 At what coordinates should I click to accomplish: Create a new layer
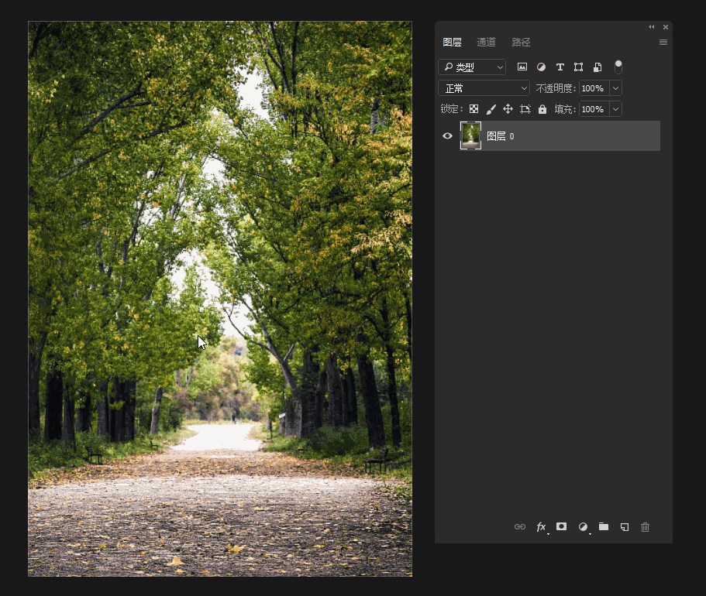[625, 527]
